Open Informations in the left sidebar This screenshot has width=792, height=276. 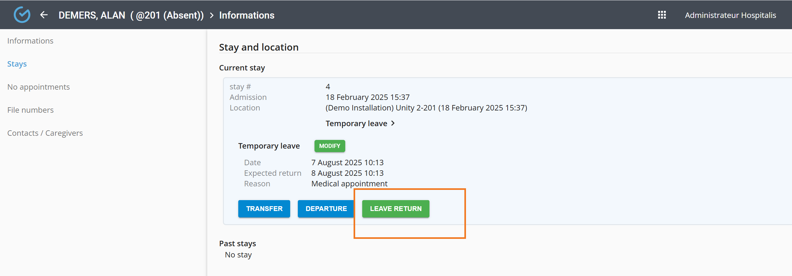coord(30,41)
